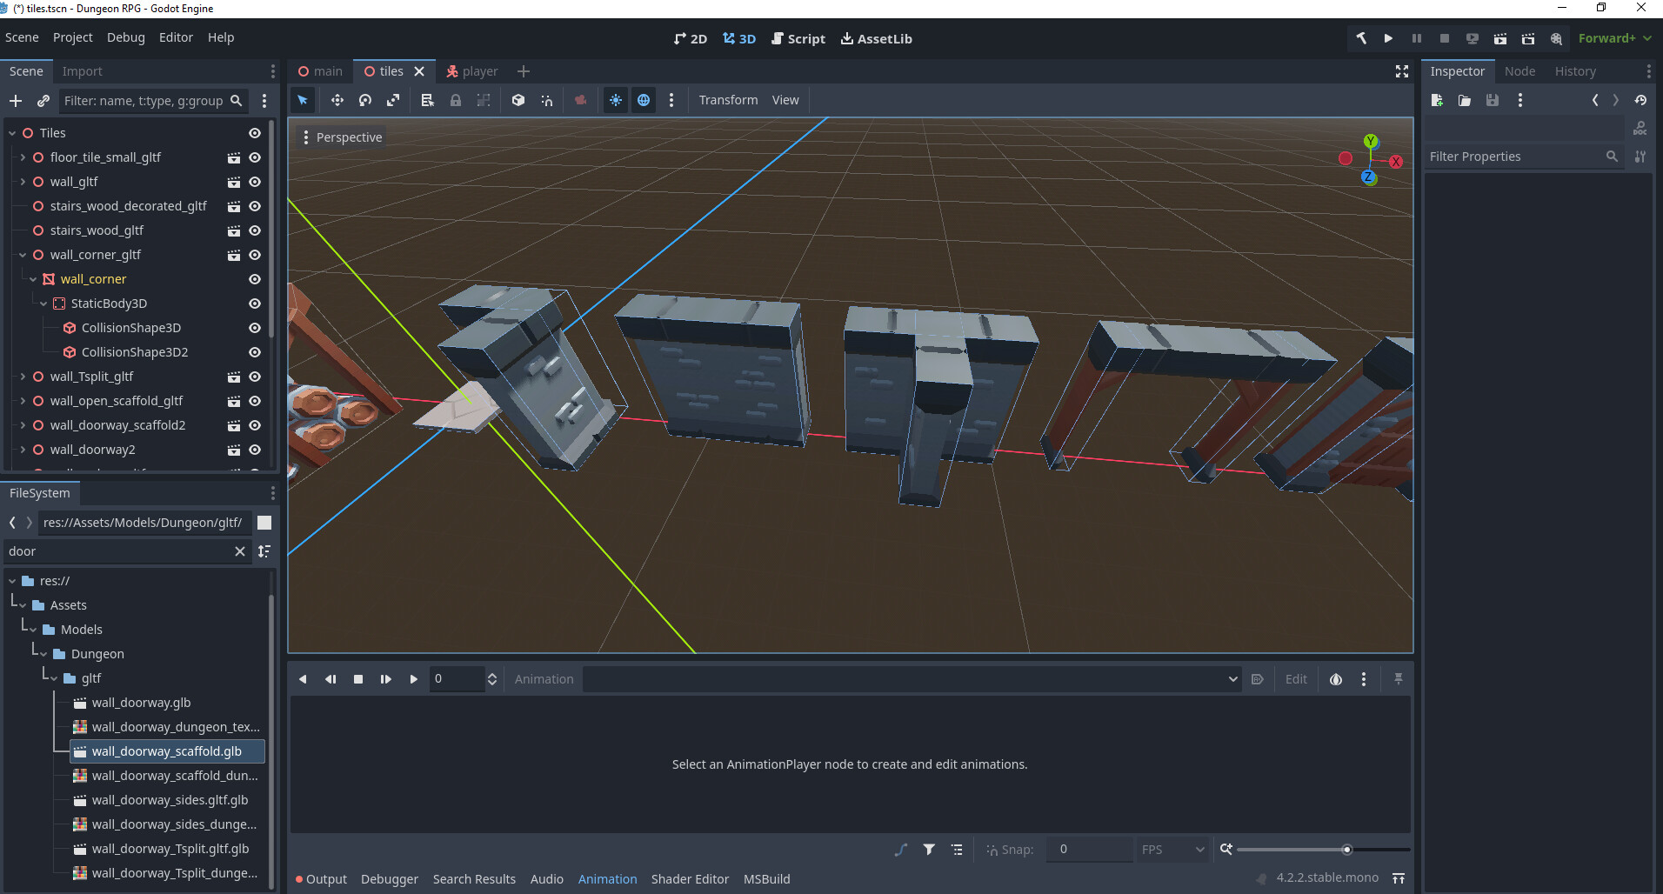
Task: Activate the Scale tool
Action: point(394,100)
